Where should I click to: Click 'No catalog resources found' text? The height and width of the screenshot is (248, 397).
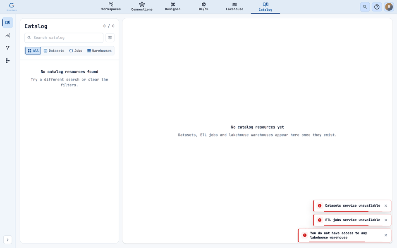[69, 72]
